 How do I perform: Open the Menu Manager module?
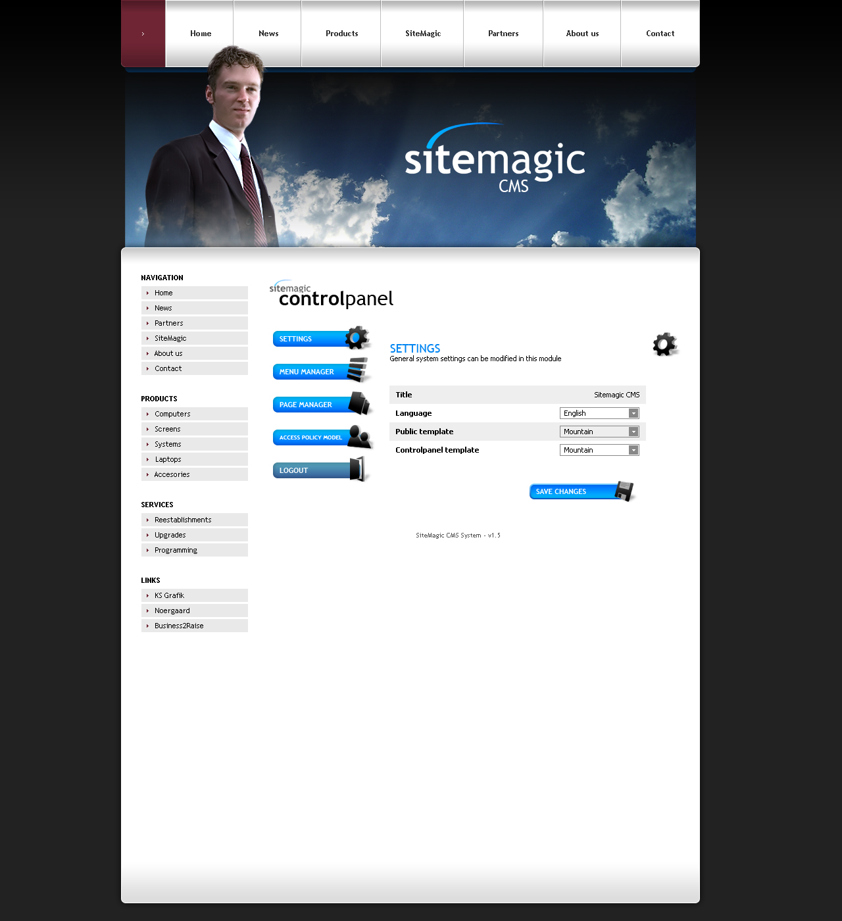point(322,371)
